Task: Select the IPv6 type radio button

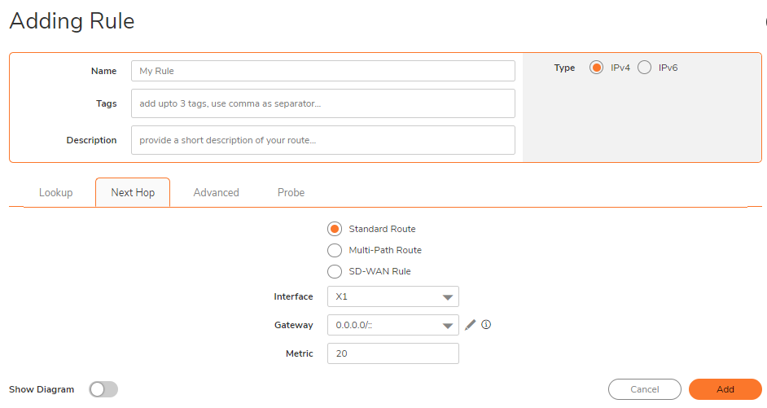Action: (644, 68)
